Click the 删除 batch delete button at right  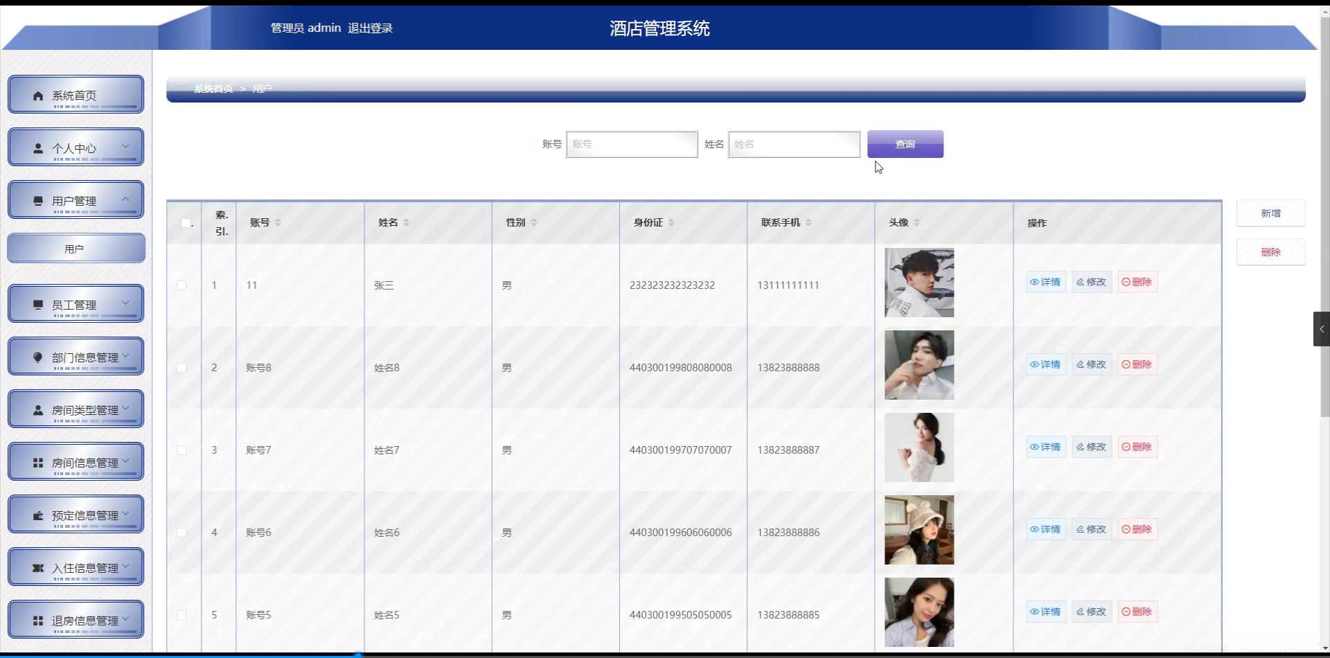[1271, 252]
